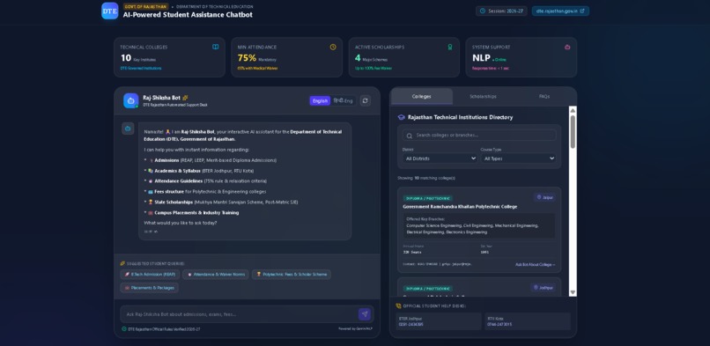
Task: Choose the Attendance & Waiver Norms suggestion
Action: point(216,274)
